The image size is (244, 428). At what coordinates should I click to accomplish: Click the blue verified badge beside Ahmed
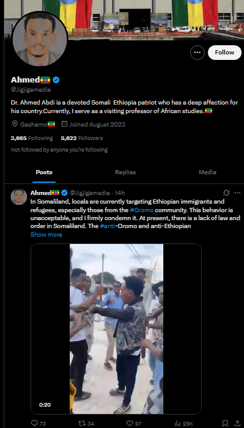click(x=56, y=80)
